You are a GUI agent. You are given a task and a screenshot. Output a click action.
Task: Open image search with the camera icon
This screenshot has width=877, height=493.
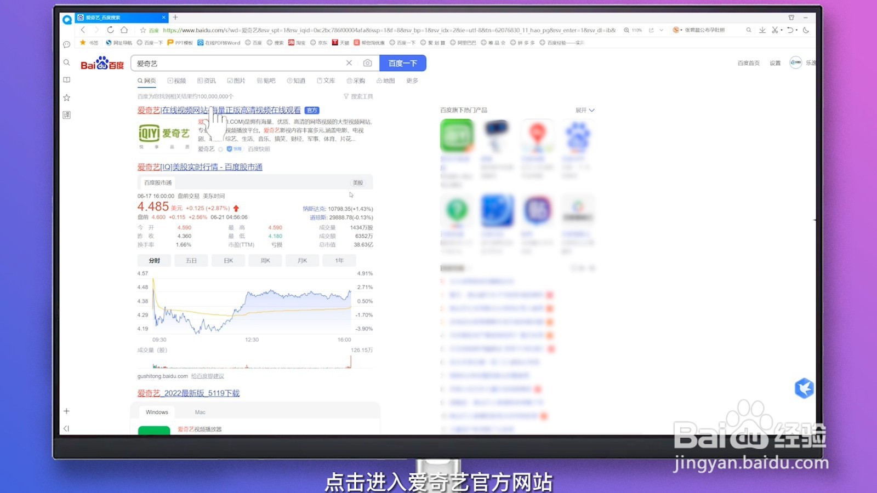click(367, 63)
